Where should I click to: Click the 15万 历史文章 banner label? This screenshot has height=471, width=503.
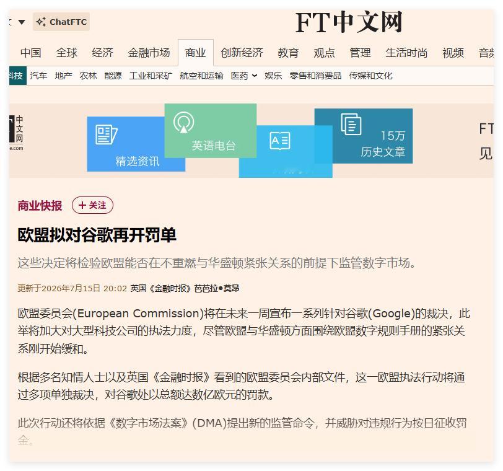click(383, 144)
